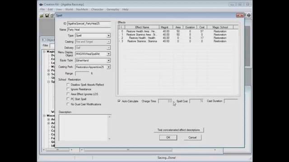The image size is (289, 162).
Task: Open the Type dropdown
Action: pos(108,36)
